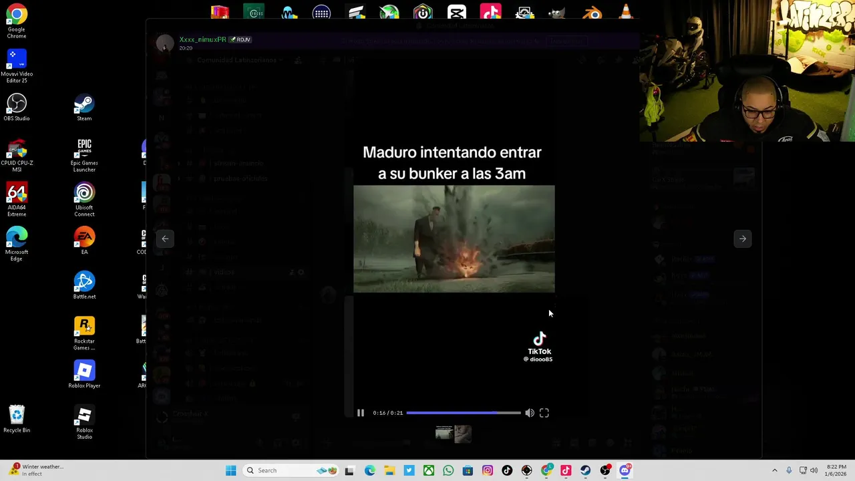
Task: Open CPUID CPU-Z MSI shortcut
Action: (x=17, y=155)
